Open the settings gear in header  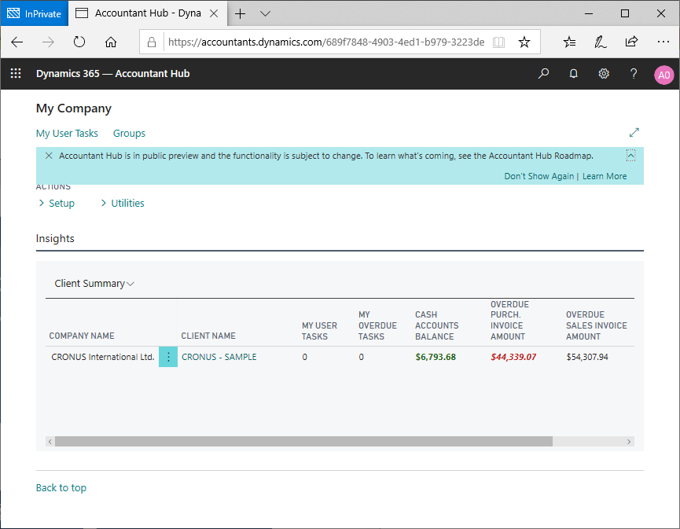tap(604, 74)
